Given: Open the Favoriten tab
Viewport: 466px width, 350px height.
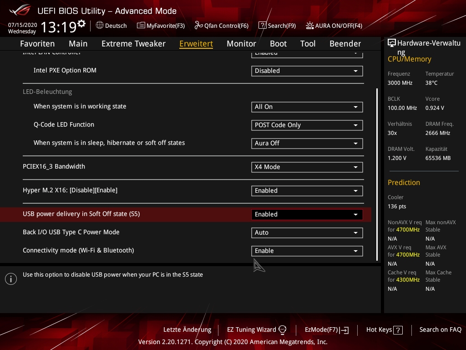Looking at the screenshot, I should (x=37, y=44).
